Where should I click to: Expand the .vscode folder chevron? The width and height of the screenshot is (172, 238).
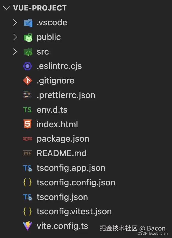tap(15, 23)
